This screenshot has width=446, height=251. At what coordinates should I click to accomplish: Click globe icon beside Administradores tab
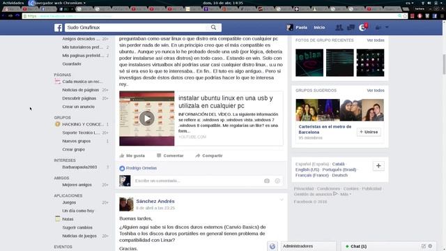[272, 246]
